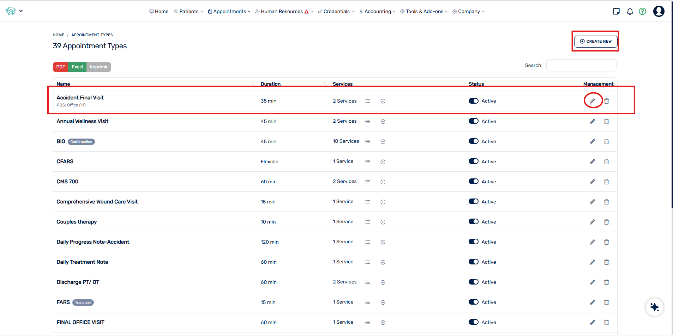The image size is (673, 336).
Task: Add service to Couples therapy
Action: click(x=383, y=222)
